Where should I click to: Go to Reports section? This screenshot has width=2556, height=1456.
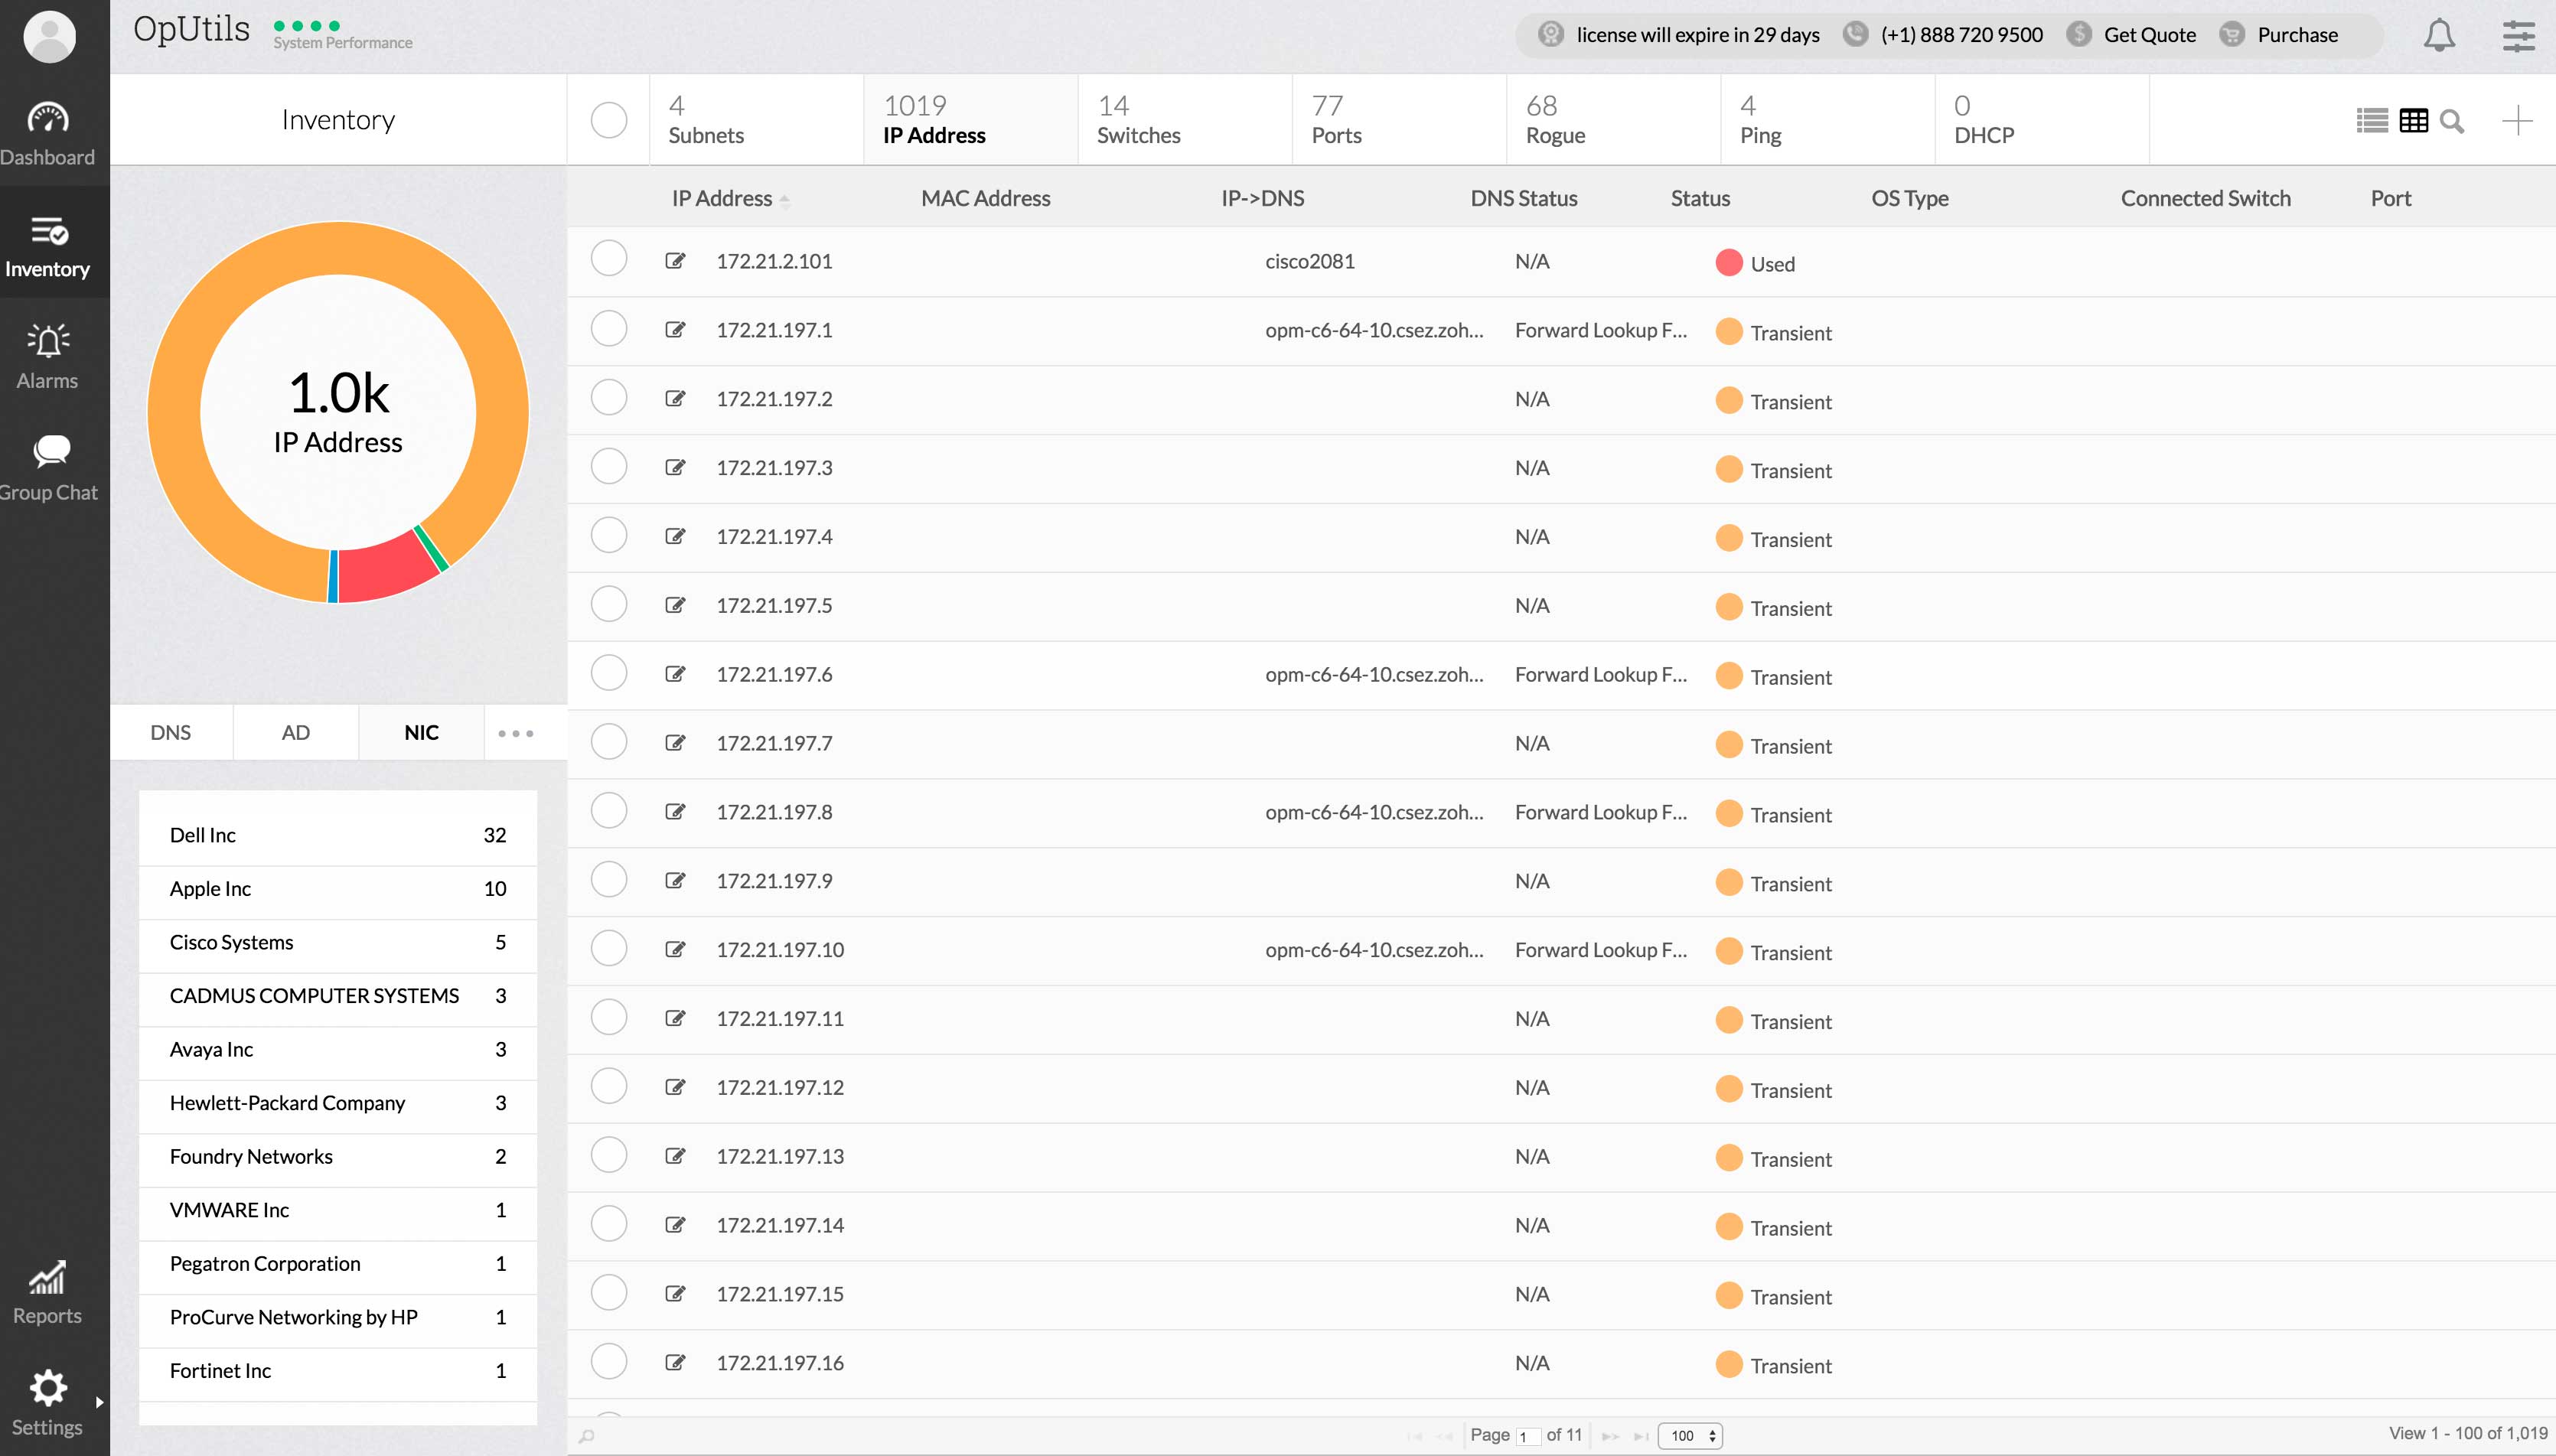[x=48, y=1292]
